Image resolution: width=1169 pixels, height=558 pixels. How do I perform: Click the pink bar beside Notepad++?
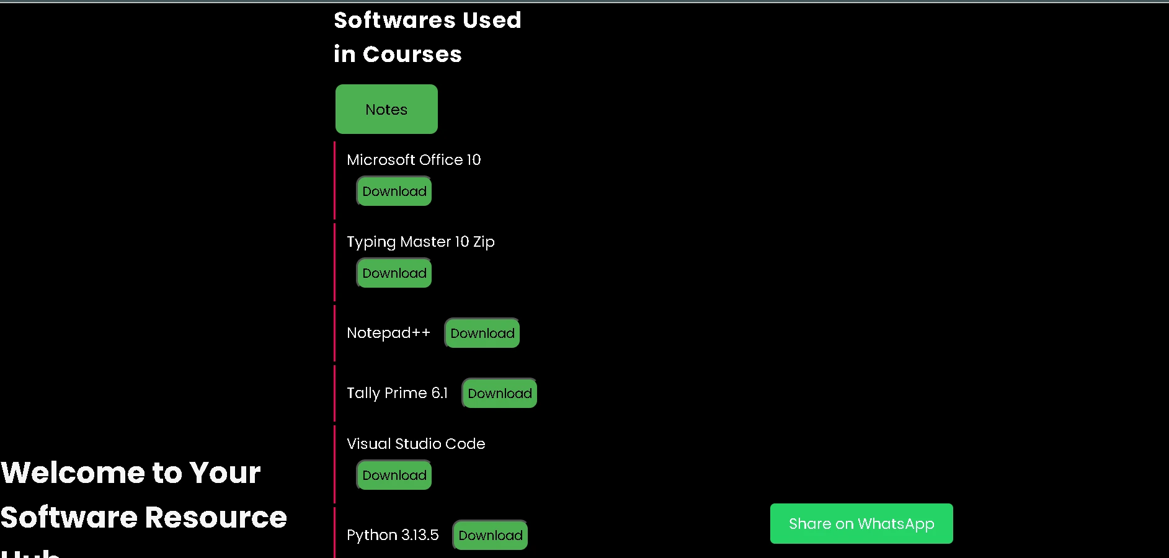pyautogui.click(x=335, y=333)
